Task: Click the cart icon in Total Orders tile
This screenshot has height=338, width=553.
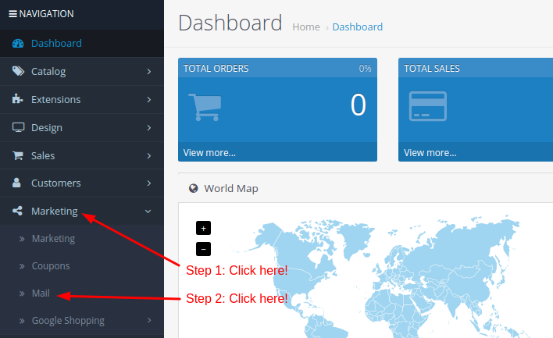Action: 205,107
